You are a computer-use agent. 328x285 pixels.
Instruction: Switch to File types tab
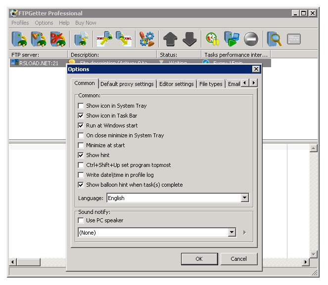211,84
